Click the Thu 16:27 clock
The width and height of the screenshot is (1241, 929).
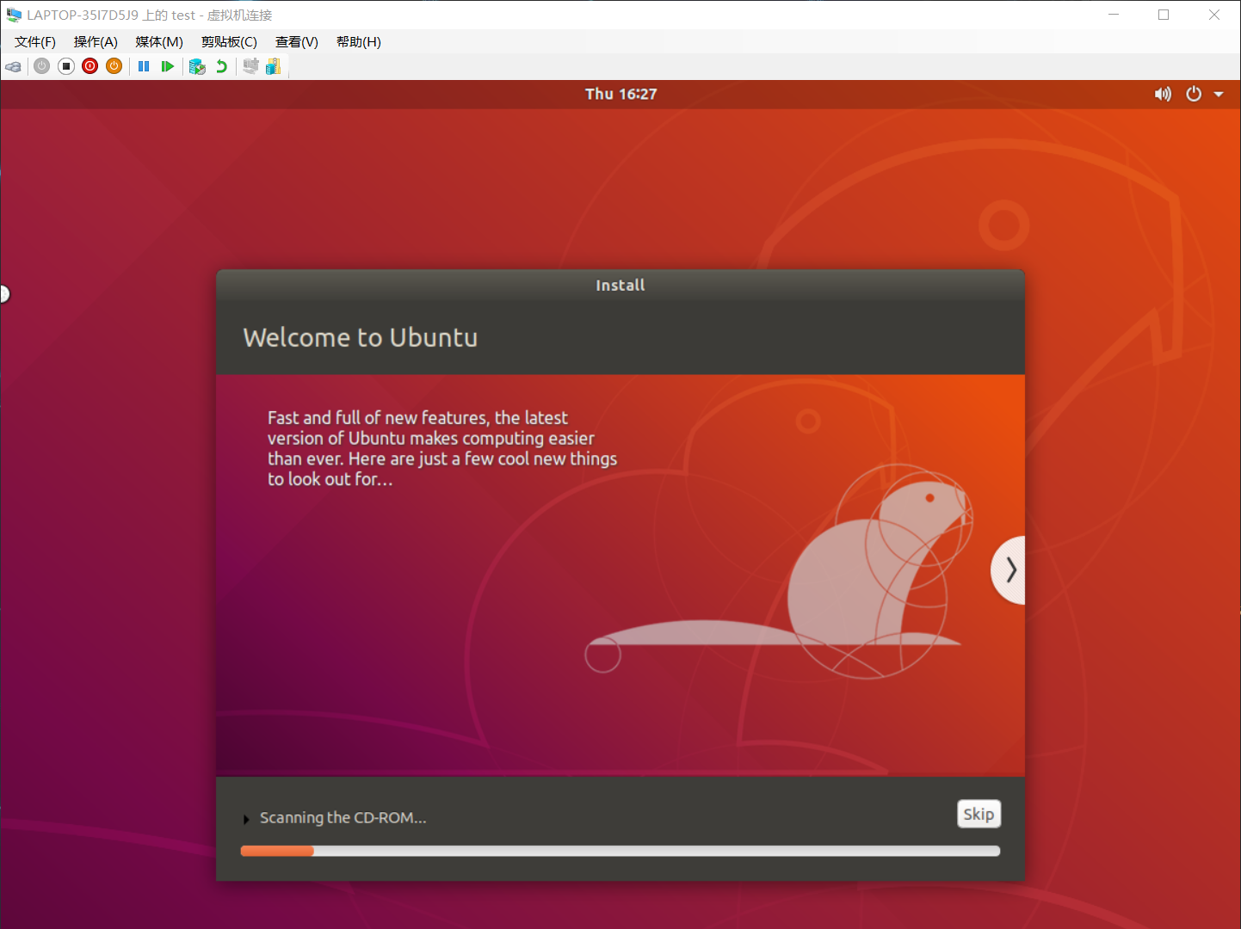tap(620, 94)
